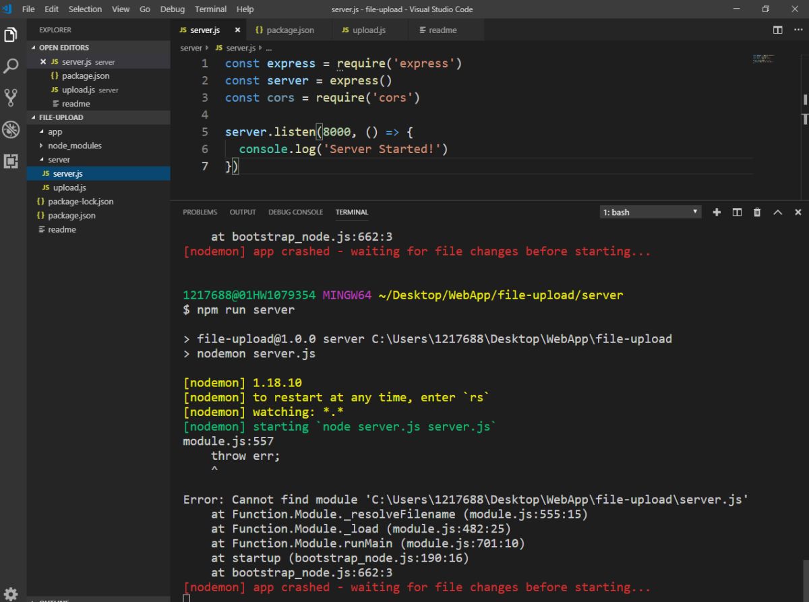Click the split editor icon
This screenshot has height=602, width=809.
pyautogui.click(x=778, y=30)
